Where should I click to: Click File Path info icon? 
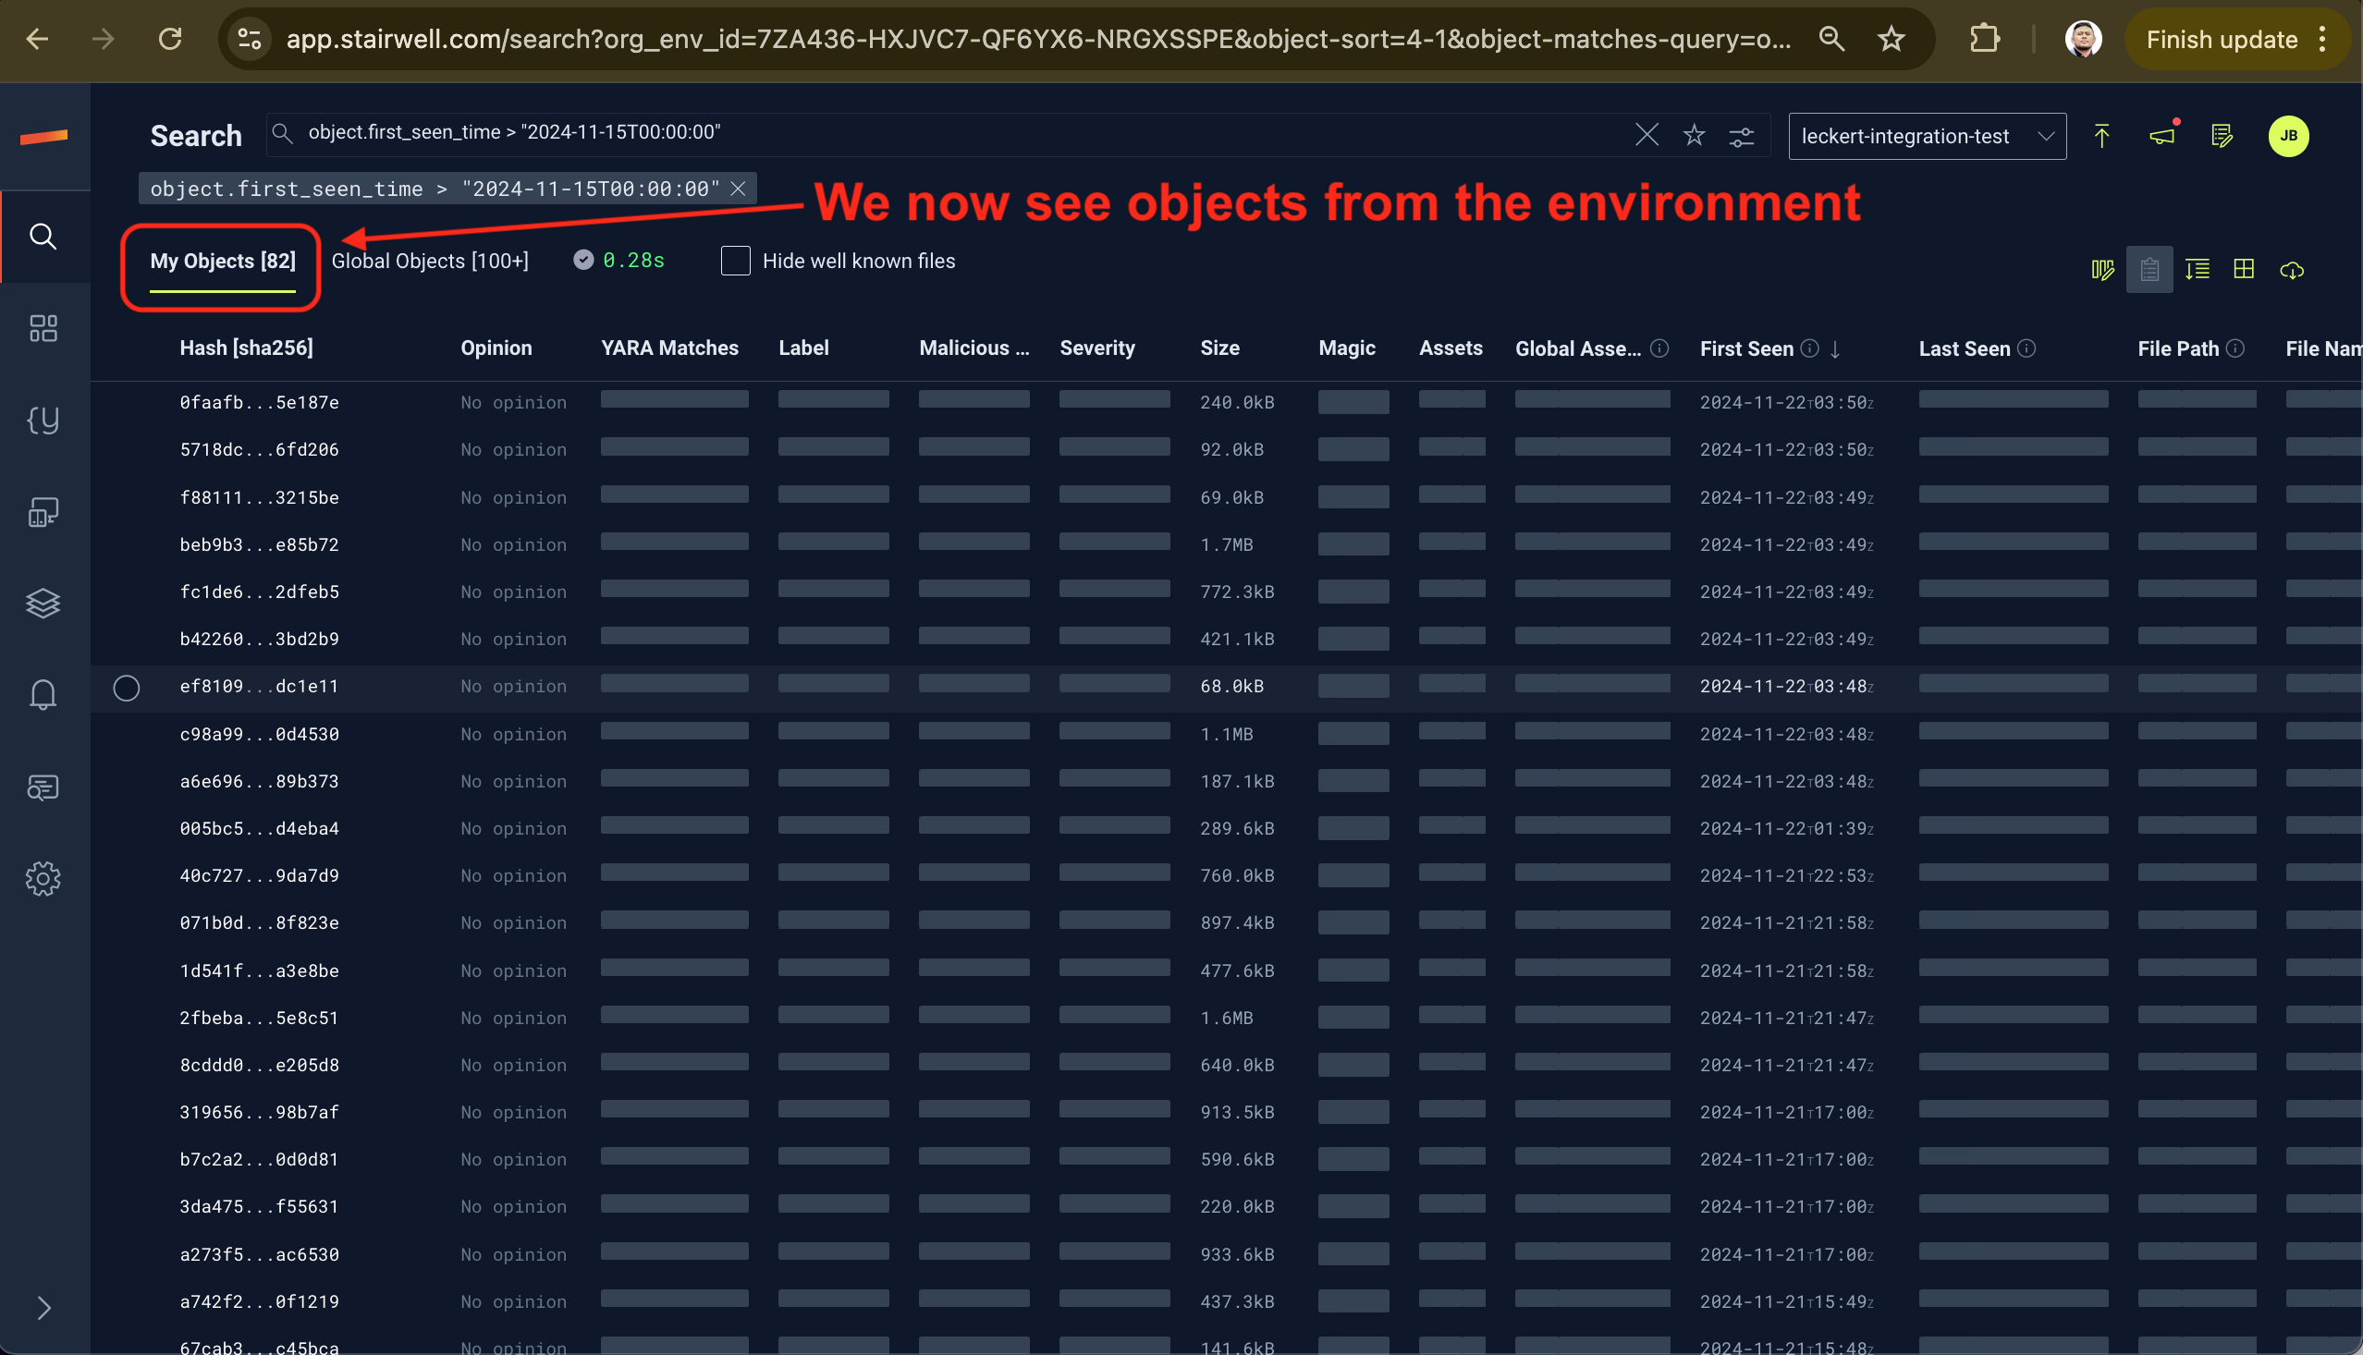[2235, 348]
